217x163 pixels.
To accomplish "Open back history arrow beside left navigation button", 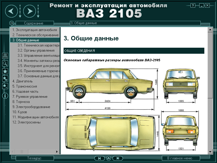I will (x=20, y=11).
